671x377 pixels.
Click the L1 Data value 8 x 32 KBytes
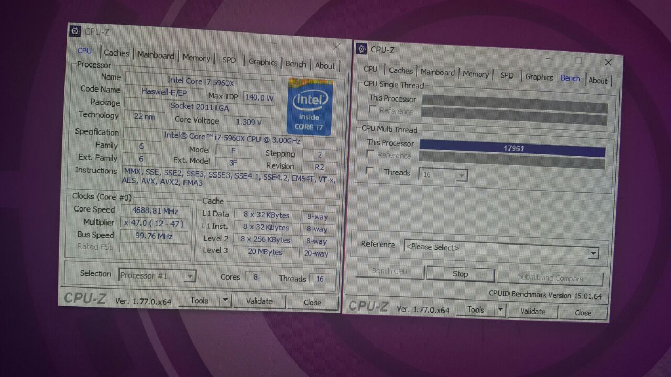(266, 215)
